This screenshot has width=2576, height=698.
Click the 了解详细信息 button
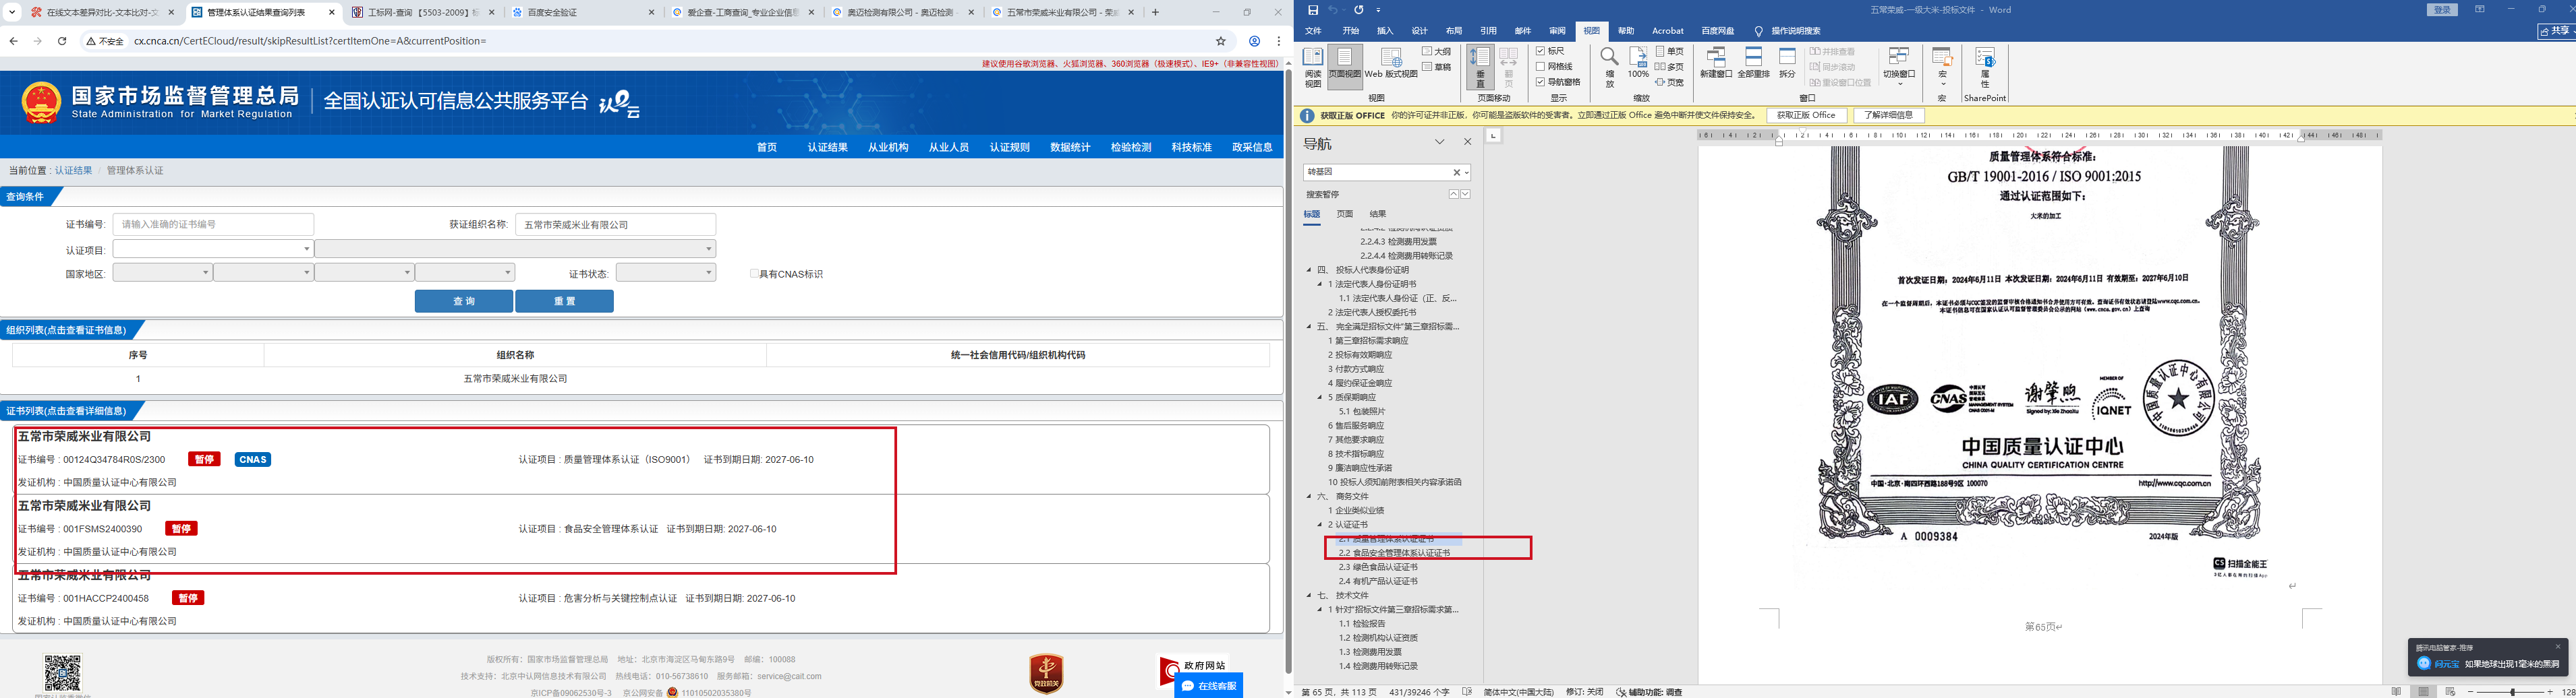click(1889, 115)
